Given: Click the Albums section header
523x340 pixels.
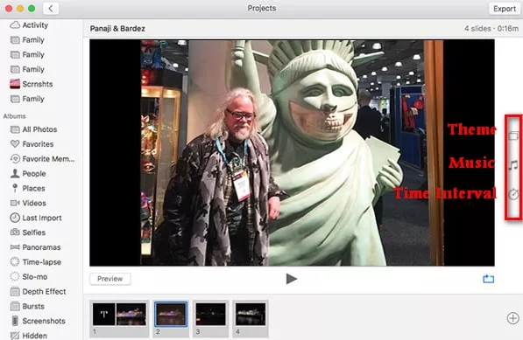Looking at the screenshot, I should click(x=14, y=116).
